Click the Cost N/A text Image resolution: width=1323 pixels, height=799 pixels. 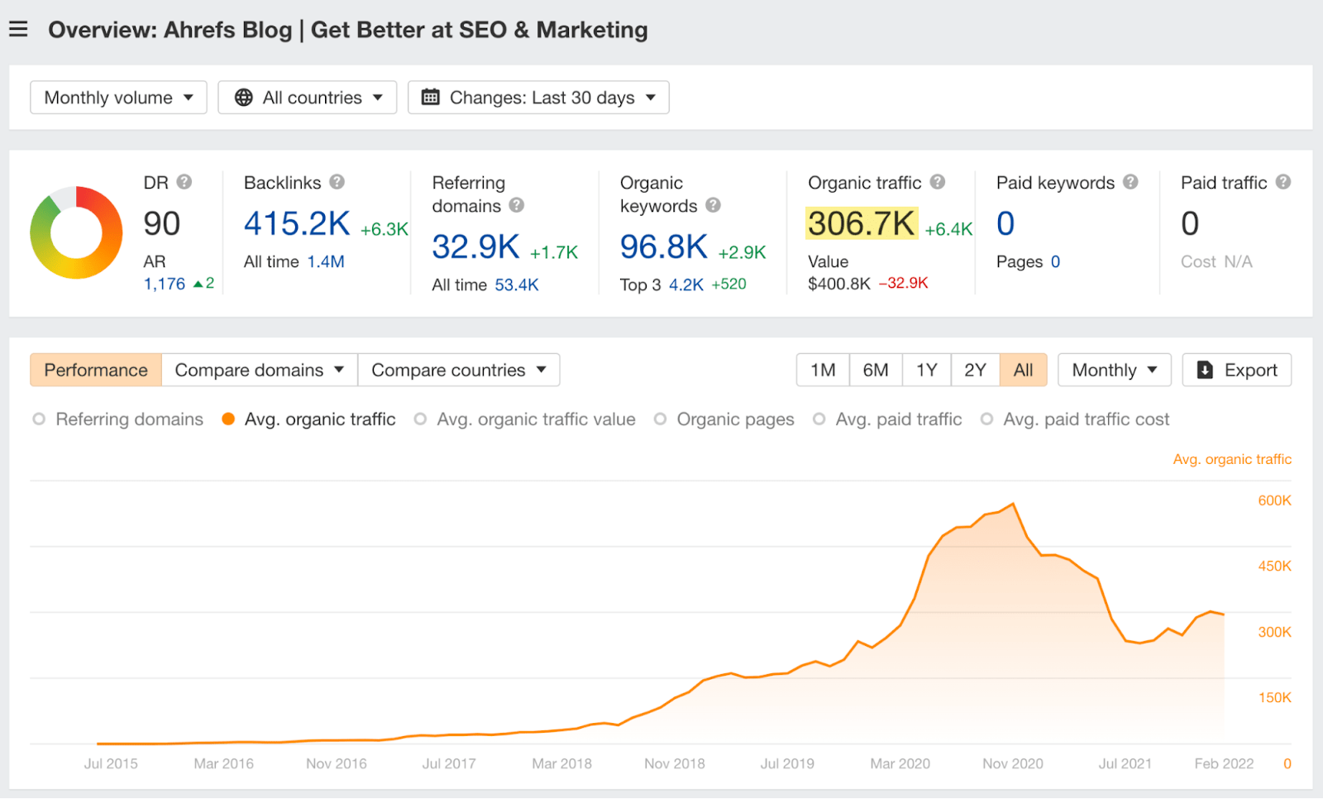pos(1216,261)
